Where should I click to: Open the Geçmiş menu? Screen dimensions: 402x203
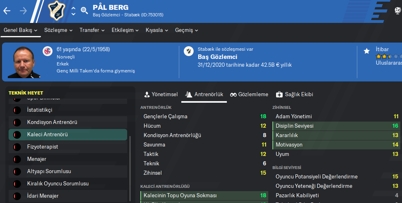(187, 30)
